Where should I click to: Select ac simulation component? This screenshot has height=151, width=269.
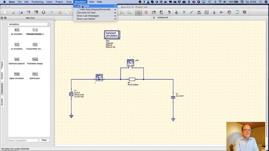coord(17,47)
